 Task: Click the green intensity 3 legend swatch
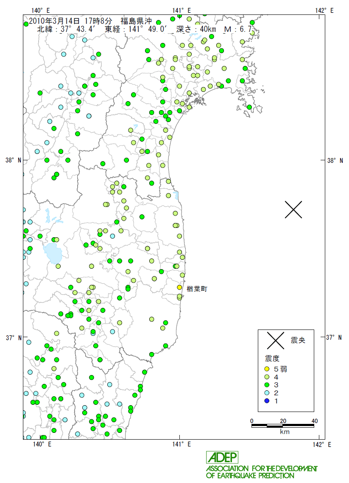[267, 385]
